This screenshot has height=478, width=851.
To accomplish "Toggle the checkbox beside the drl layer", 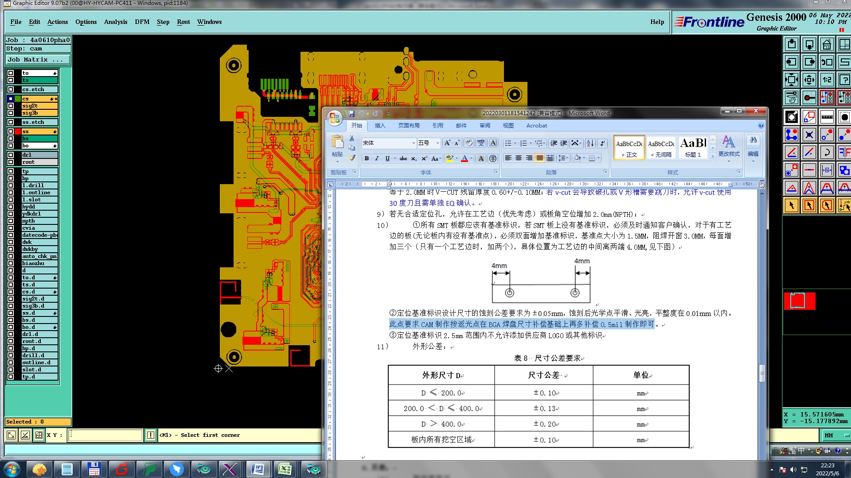I will (11, 155).
